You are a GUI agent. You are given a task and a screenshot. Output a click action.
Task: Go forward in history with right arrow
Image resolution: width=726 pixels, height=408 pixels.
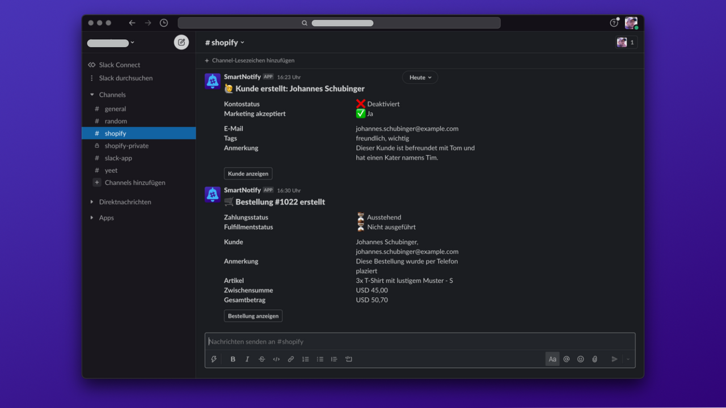148,23
